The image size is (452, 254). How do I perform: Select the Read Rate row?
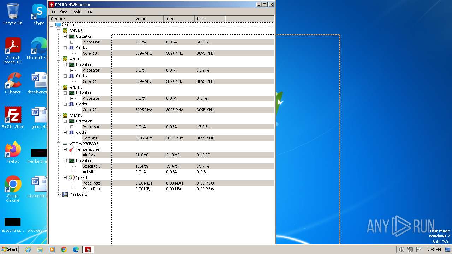tap(178, 183)
